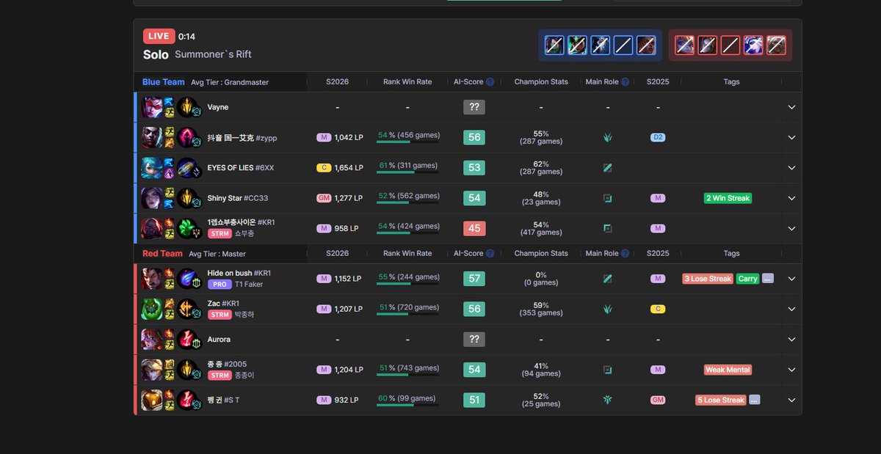Click Main Role info icon in Red Team header

point(625,253)
